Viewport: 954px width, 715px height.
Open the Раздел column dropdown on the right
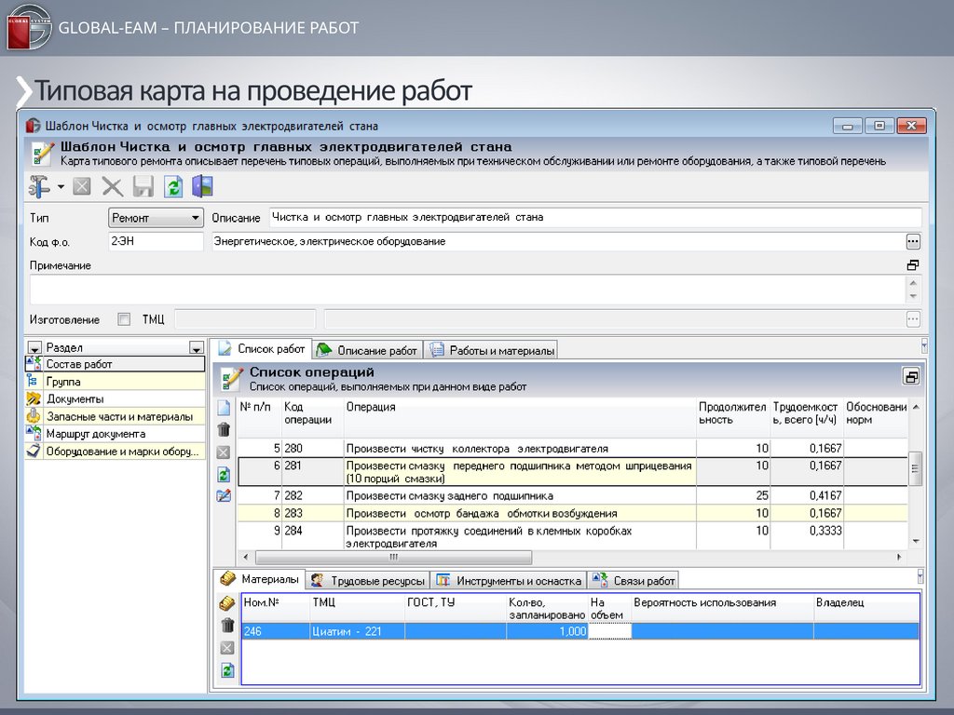[196, 348]
